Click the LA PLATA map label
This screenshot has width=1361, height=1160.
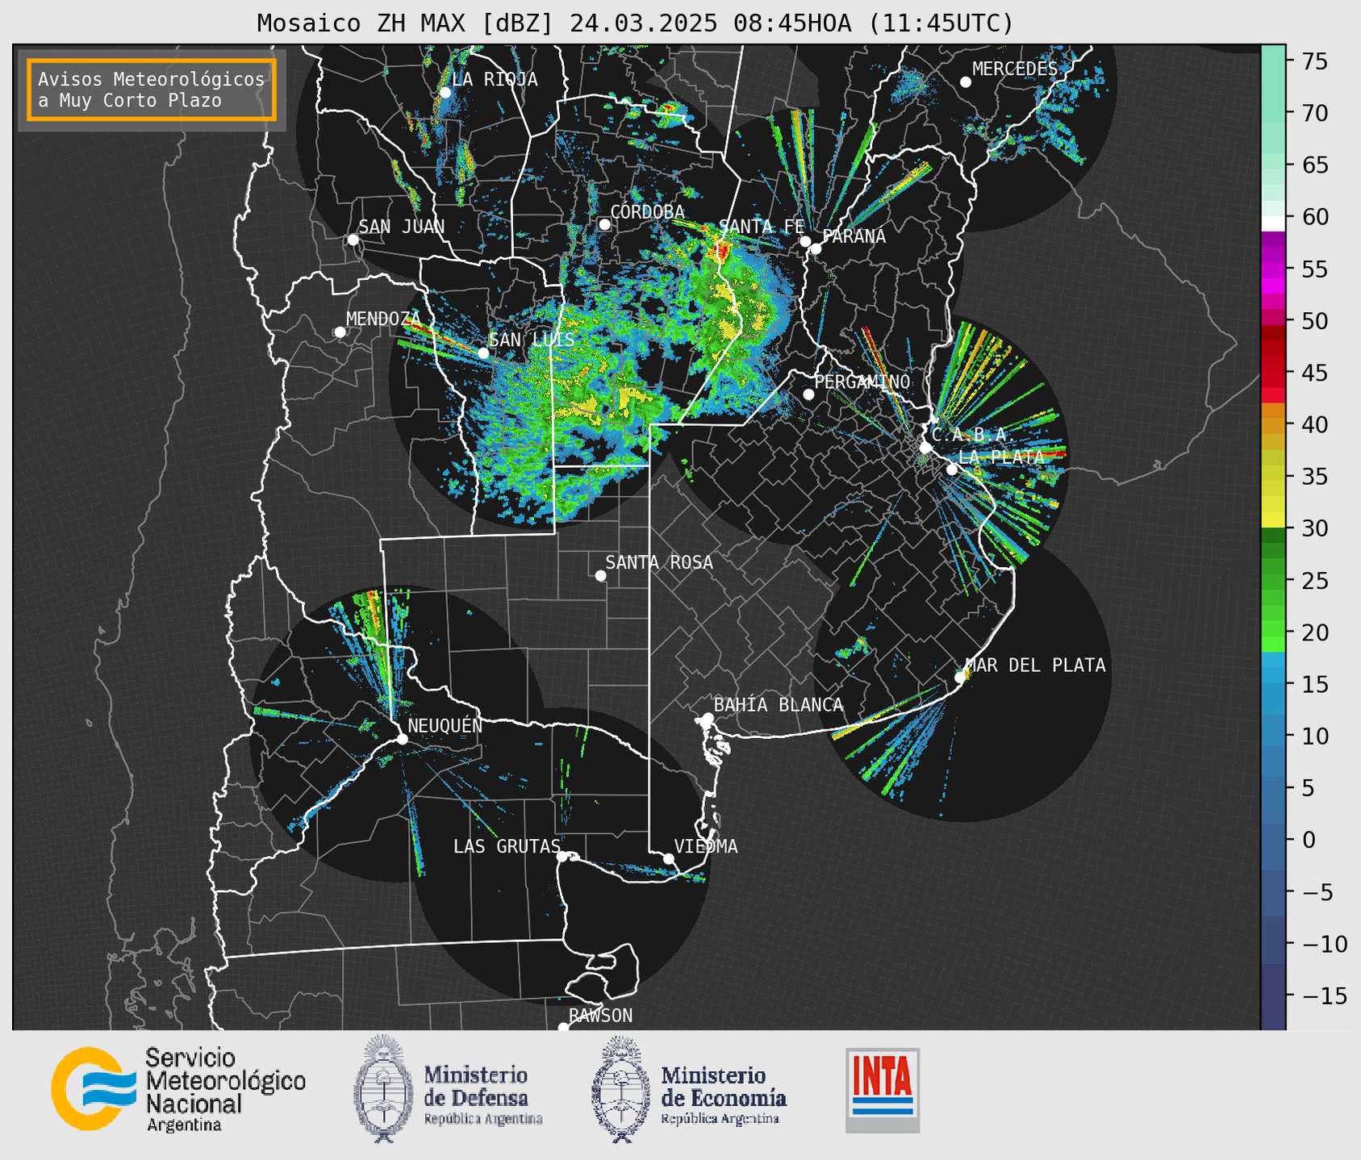[1001, 457]
